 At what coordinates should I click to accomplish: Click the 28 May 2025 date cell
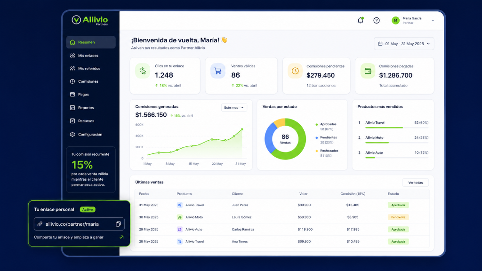point(148,241)
